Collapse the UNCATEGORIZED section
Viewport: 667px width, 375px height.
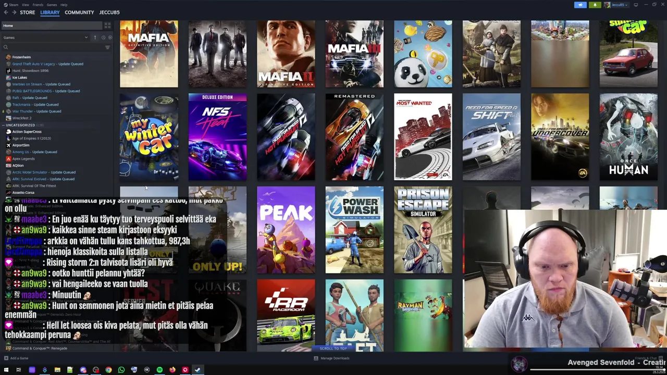click(x=3, y=125)
